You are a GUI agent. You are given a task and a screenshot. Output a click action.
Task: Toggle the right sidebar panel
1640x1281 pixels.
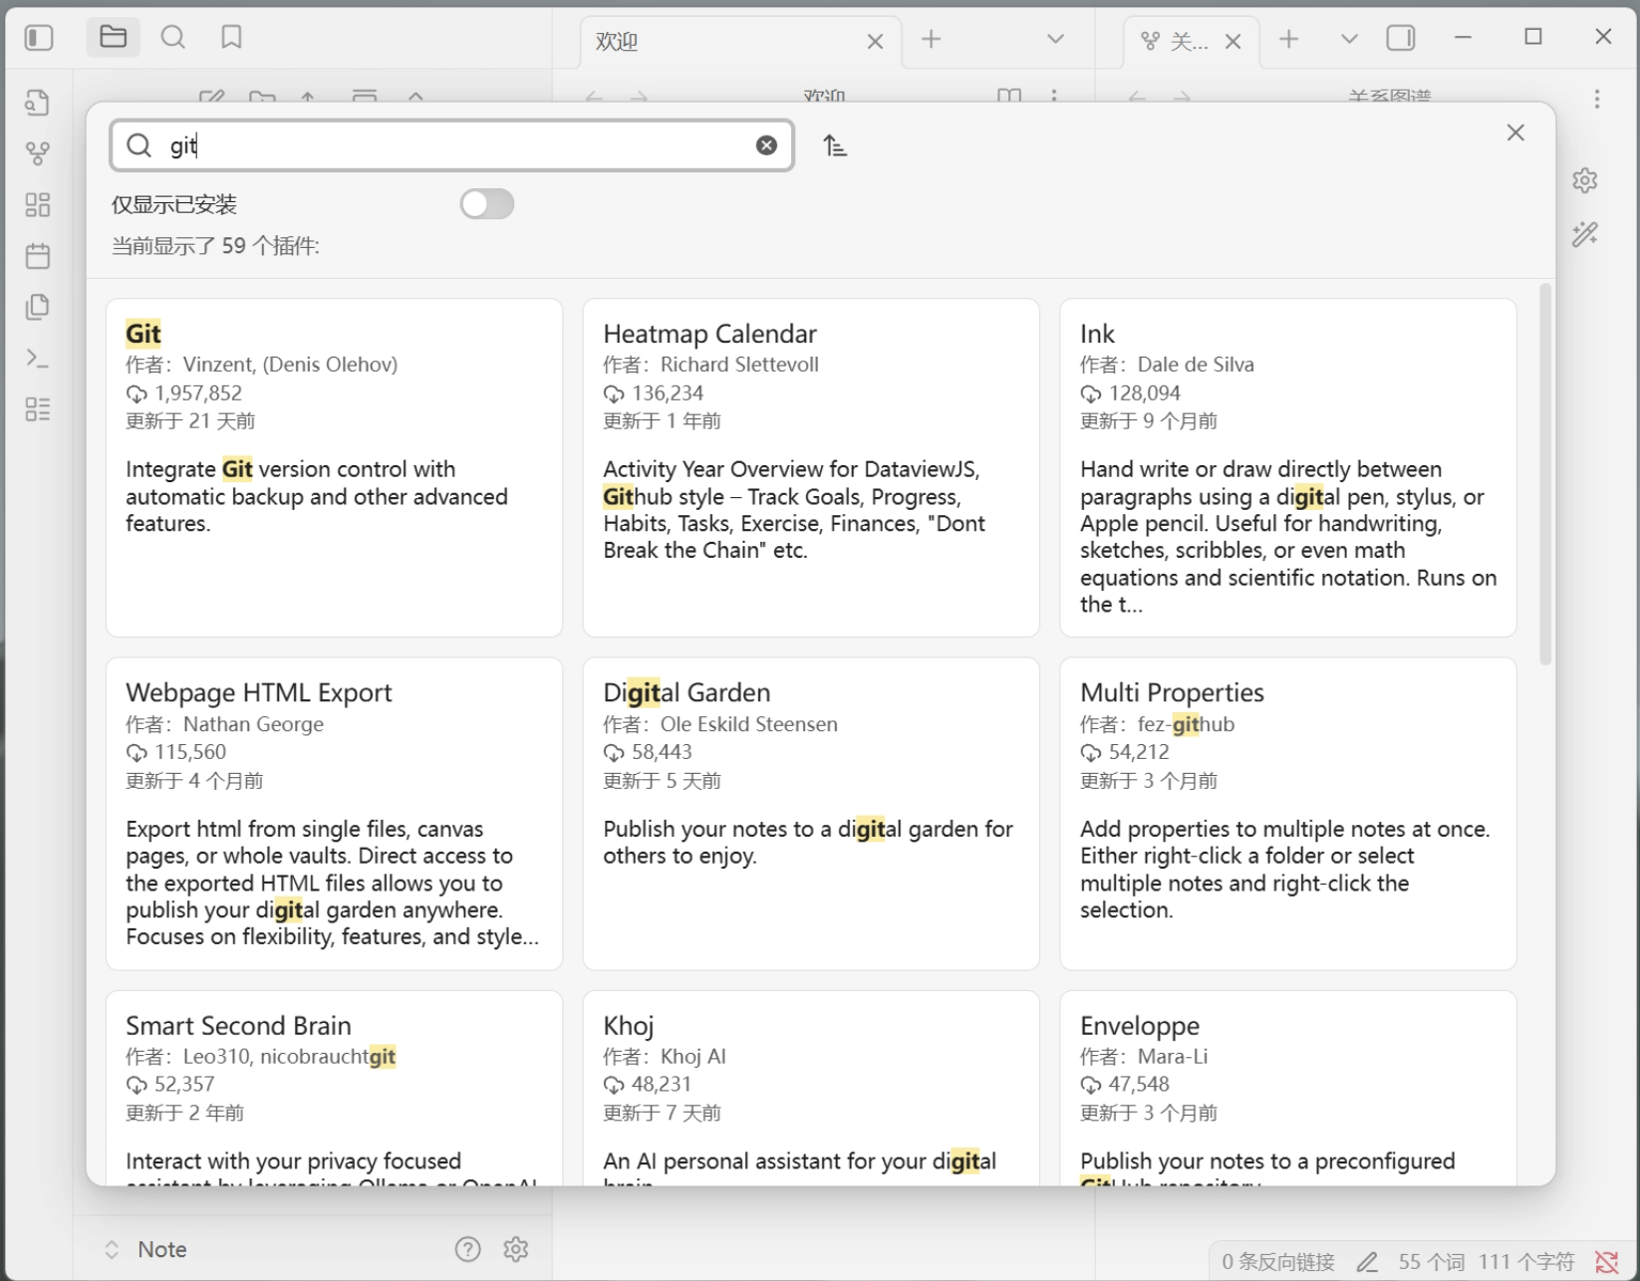point(1400,38)
